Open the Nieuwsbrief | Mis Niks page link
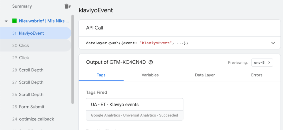This screenshot has width=283, height=130. (x=44, y=21)
